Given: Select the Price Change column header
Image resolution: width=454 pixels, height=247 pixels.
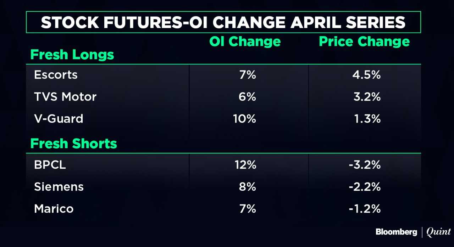Looking at the screenshot, I should coord(364,42).
